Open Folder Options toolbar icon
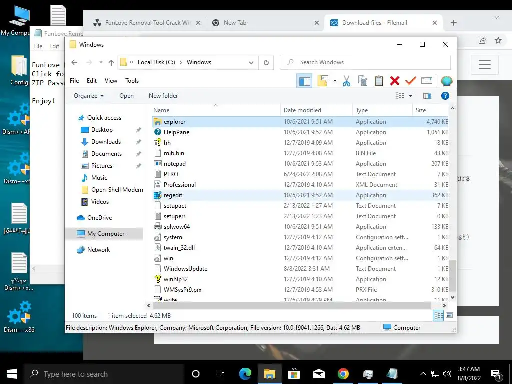 [x=322, y=81]
